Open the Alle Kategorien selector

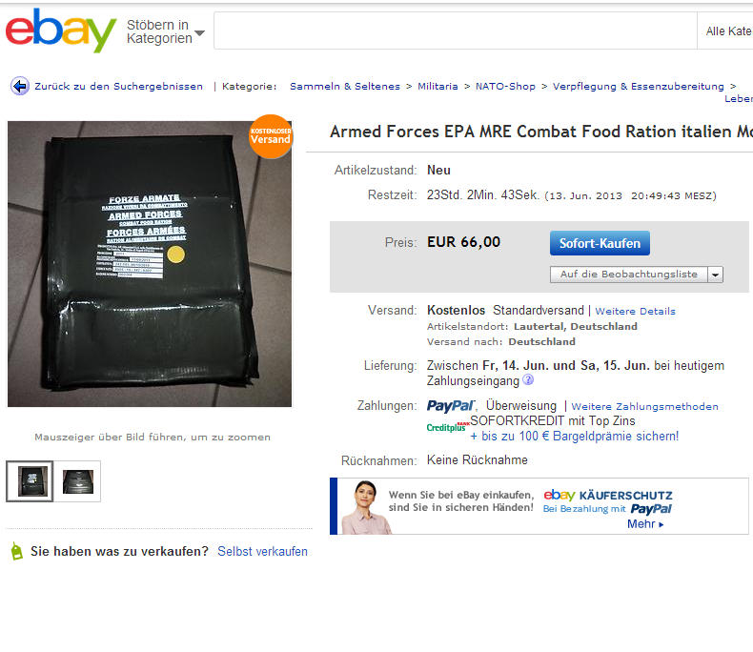pyautogui.click(x=725, y=31)
